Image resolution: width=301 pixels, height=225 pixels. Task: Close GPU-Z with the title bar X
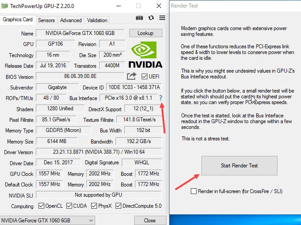(x=159, y=6)
